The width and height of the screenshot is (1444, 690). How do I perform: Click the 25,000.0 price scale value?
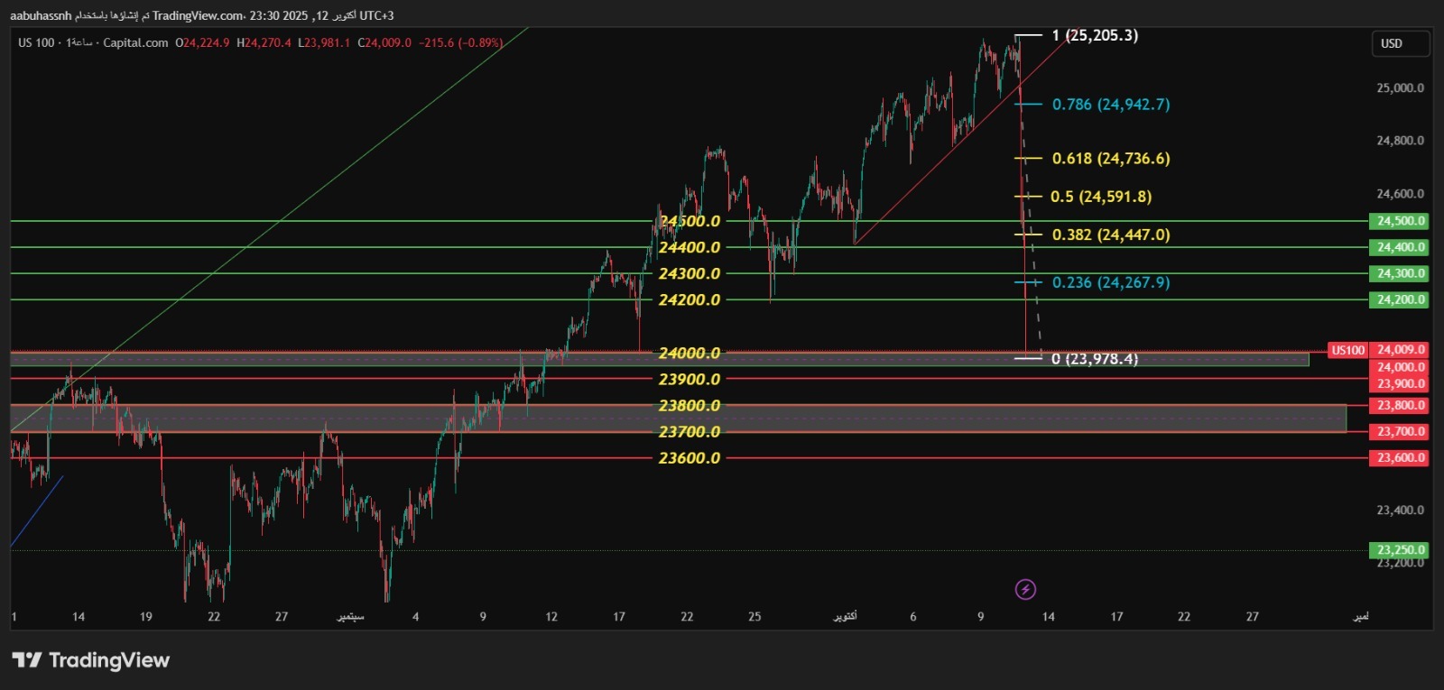[1400, 88]
